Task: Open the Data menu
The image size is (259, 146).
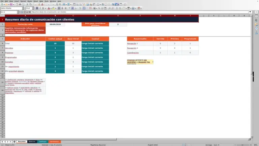Action: pyautogui.click(x=41, y=1)
